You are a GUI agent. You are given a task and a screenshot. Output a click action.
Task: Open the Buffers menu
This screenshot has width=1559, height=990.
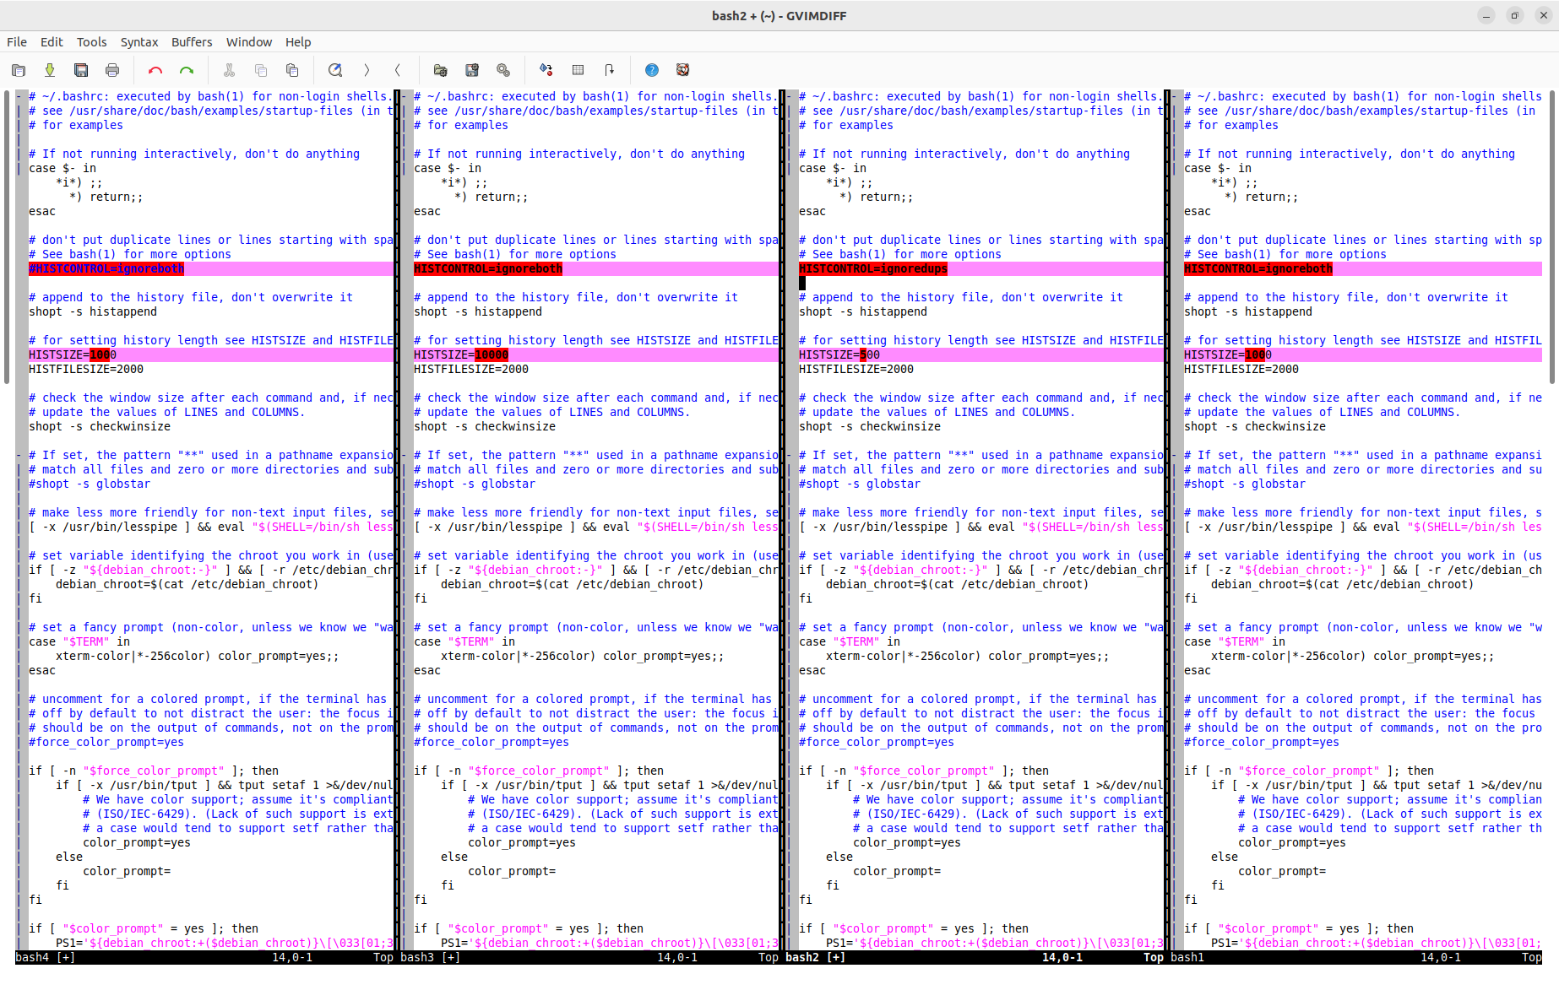tap(192, 42)
